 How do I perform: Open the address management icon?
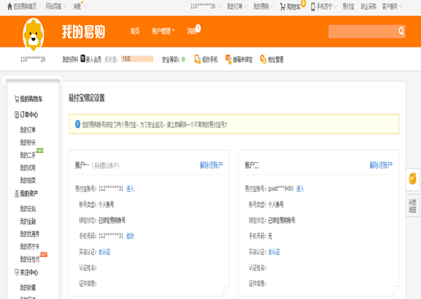click(x=263, y=59)
